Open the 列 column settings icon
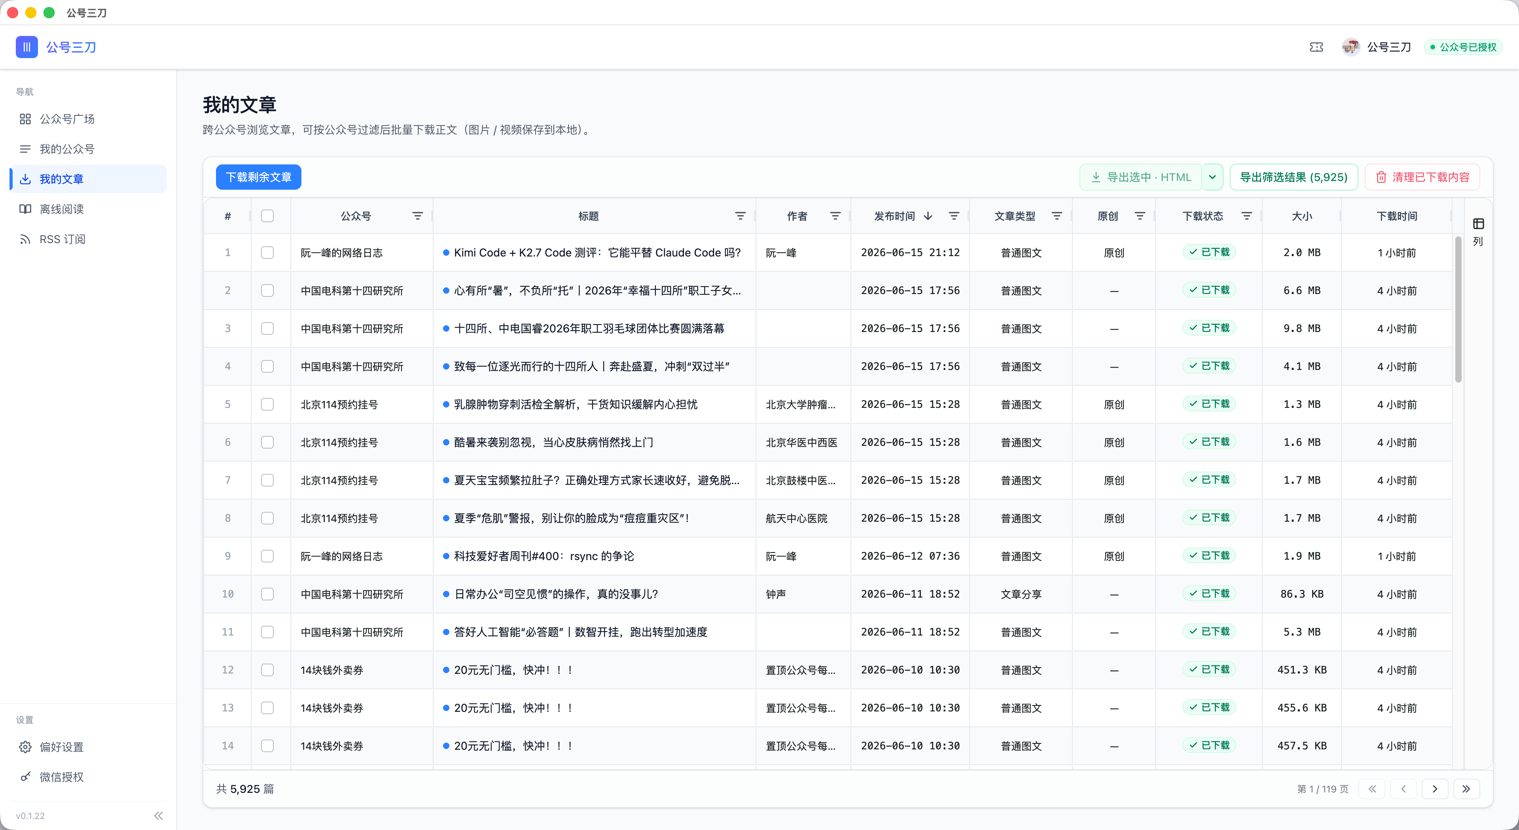The image size is (1519, 830). 1478,224
